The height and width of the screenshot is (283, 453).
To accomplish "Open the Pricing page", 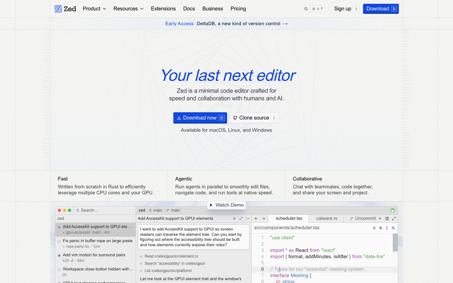I will (x=238, y=9).
